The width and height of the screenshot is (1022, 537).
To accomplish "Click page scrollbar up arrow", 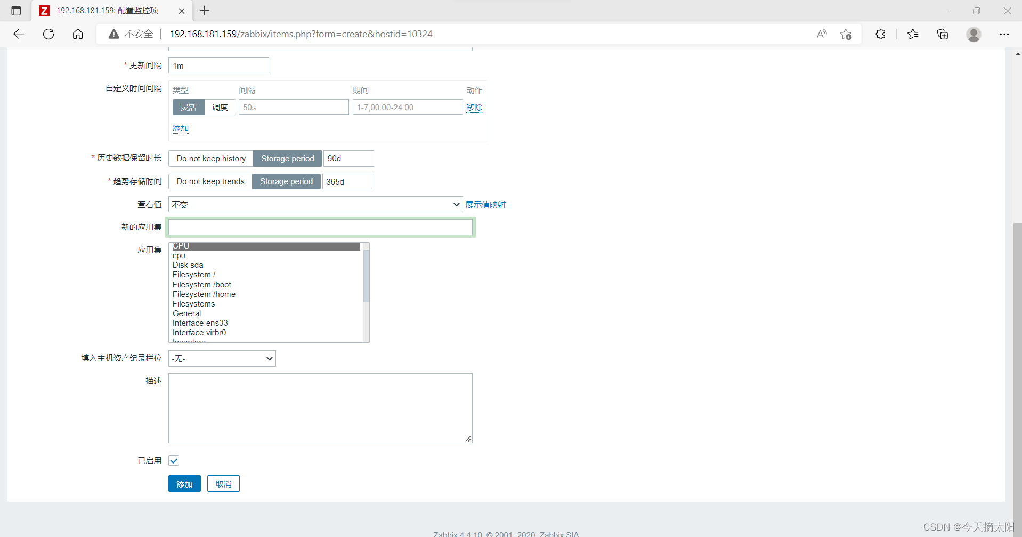I will click(1017, 53).
